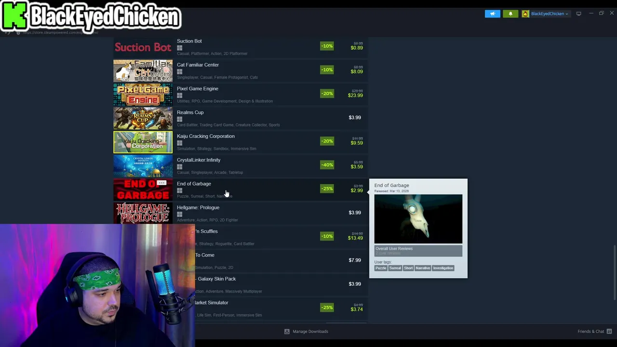Open the notifications bell icon
Screen dimensions: 617x347
click(x=510, y=13)
